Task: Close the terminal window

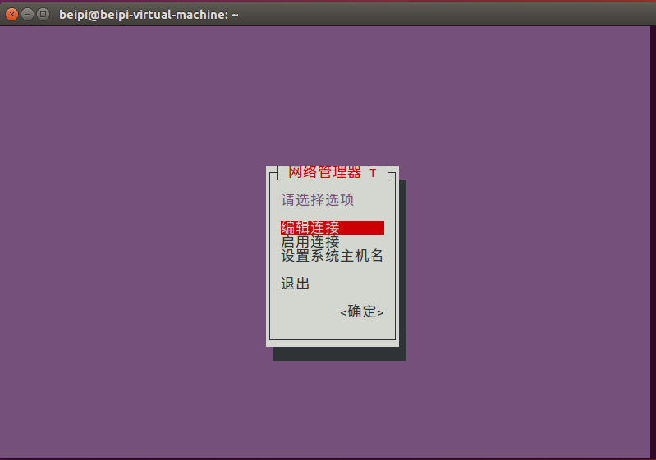Action: click(11, 15)
